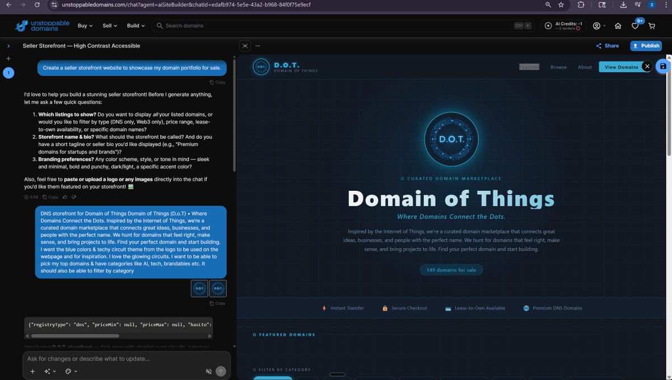Open the first attached D.O.T. logo thumbnail
Screen dimensions: 672x380
199,288
